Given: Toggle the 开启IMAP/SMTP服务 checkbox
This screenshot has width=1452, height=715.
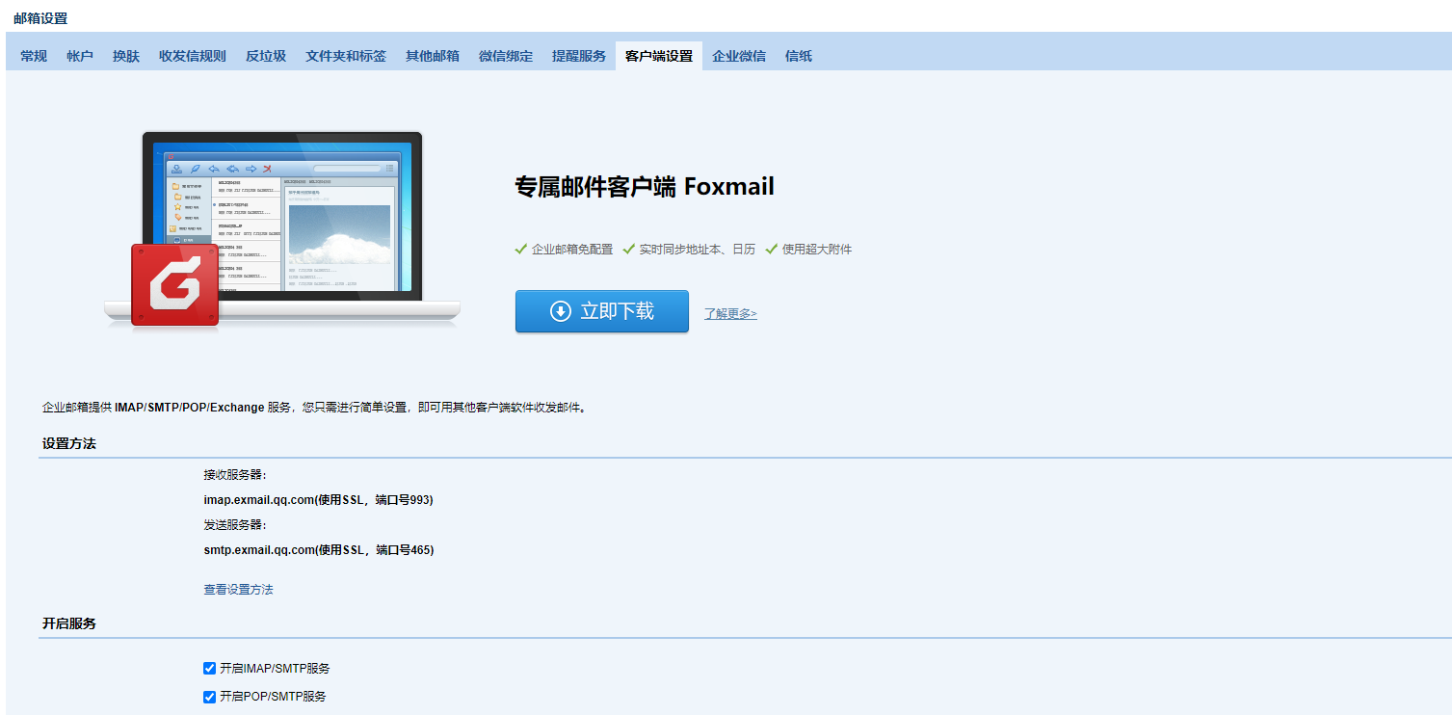Looking at the screenshot, I should 209,668.
